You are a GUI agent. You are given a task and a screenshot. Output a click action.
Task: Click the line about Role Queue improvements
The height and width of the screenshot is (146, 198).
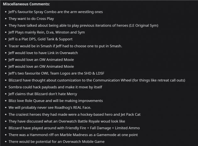56,101
